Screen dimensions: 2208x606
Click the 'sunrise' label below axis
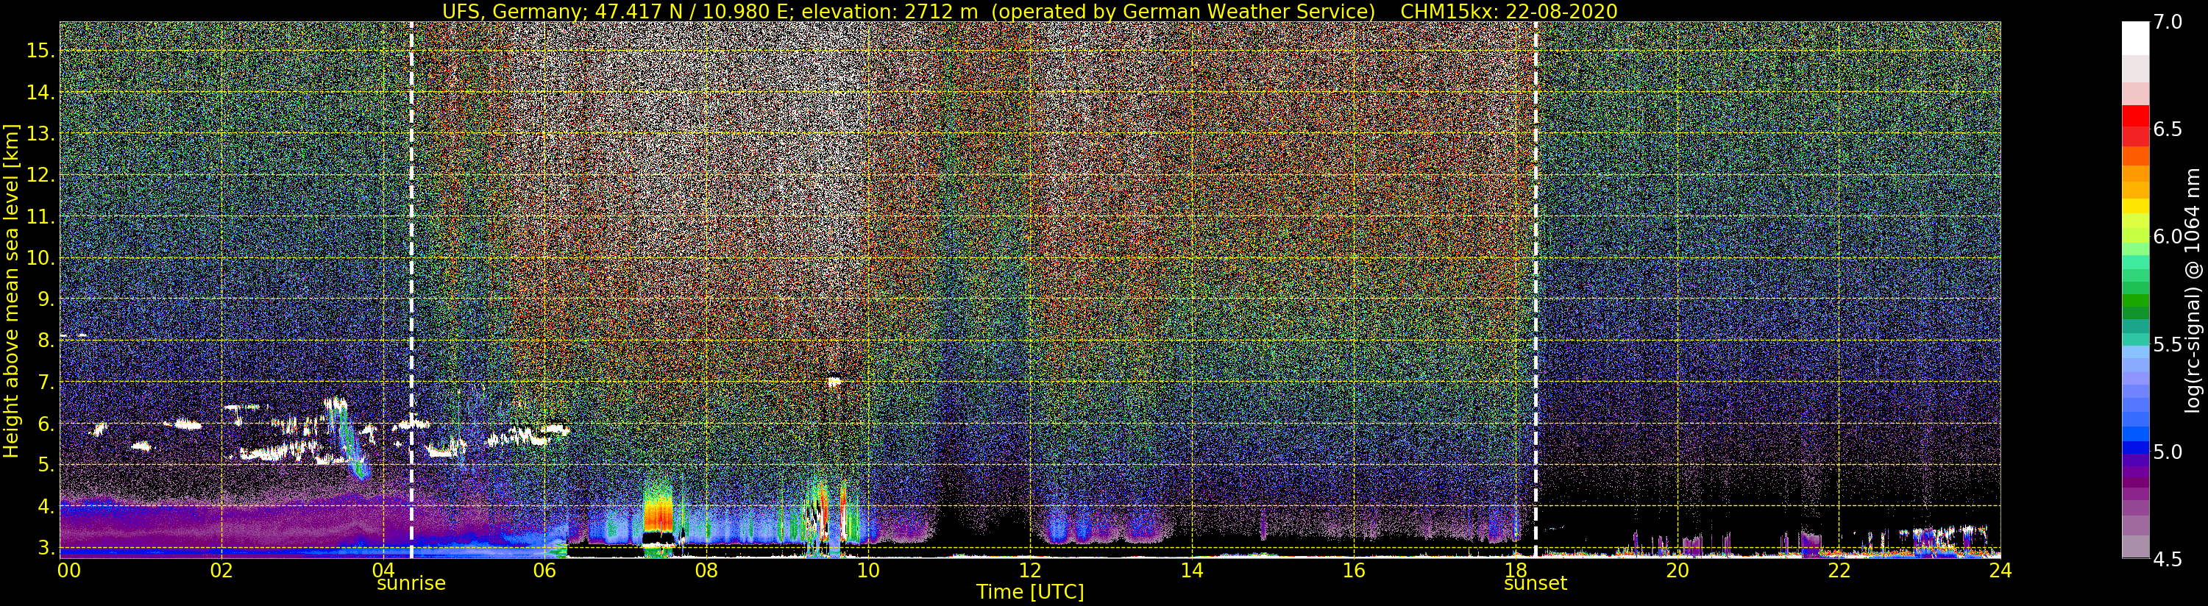click(x=411, y=584)
